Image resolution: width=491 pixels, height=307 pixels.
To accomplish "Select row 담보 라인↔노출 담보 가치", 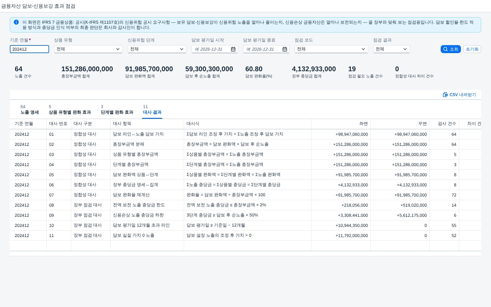I will pos(245,134).
